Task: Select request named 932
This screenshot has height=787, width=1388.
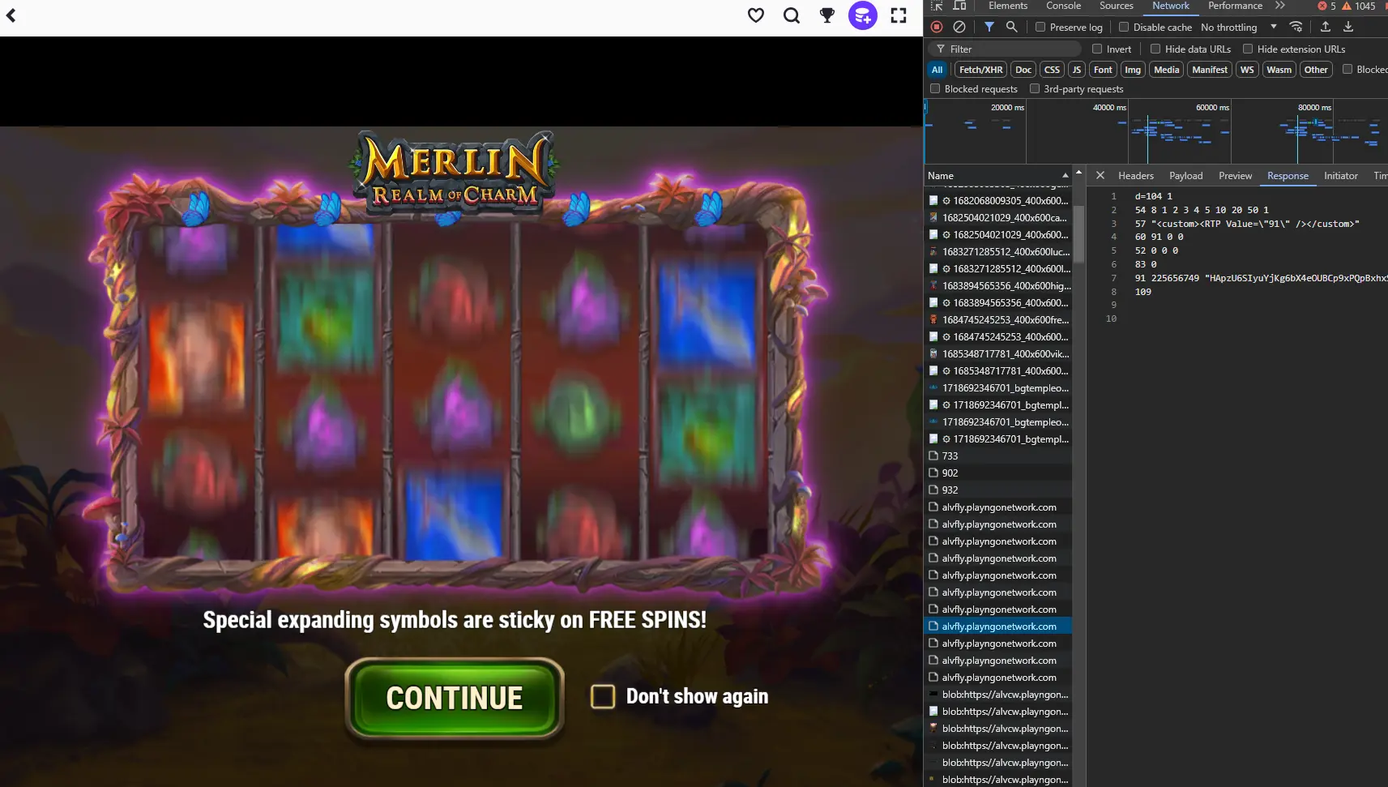Action: point(998,490)
